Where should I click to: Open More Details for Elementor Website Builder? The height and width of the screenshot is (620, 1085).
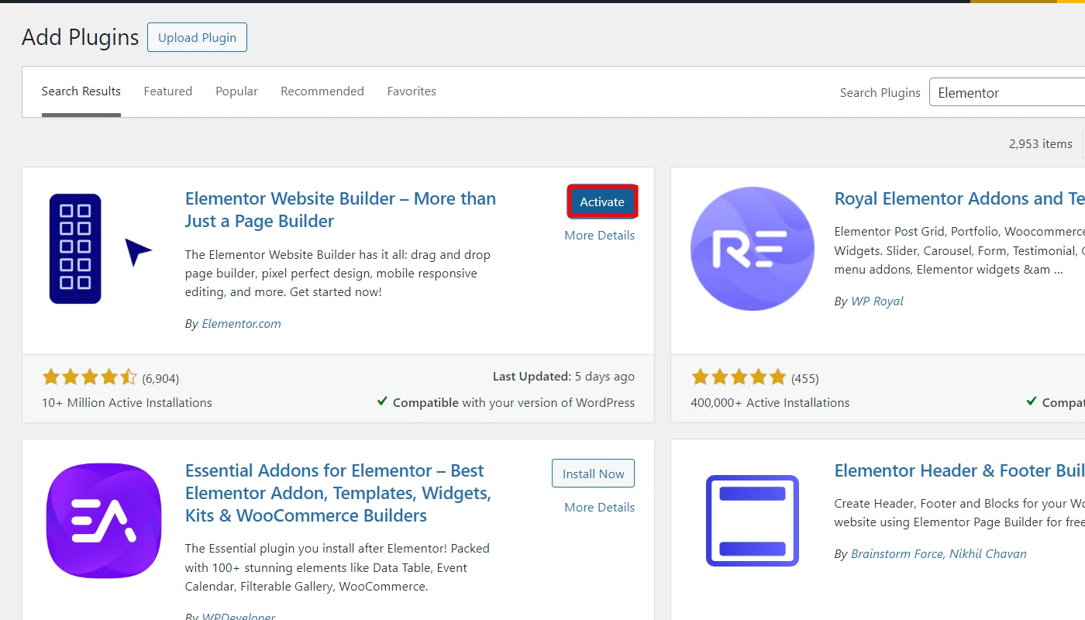pyautogui.click(x=599, y=235)
